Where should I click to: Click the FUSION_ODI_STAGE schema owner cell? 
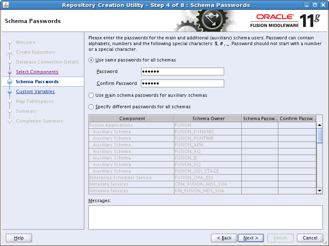[208, 171]
